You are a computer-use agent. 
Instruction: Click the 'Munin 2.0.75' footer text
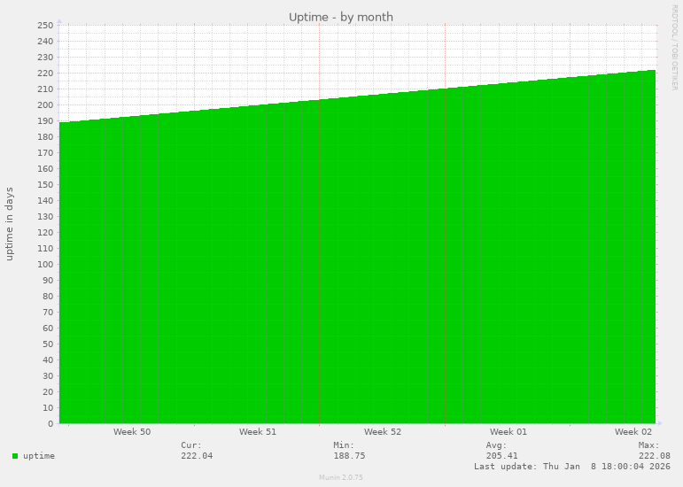tap(341, 477)
